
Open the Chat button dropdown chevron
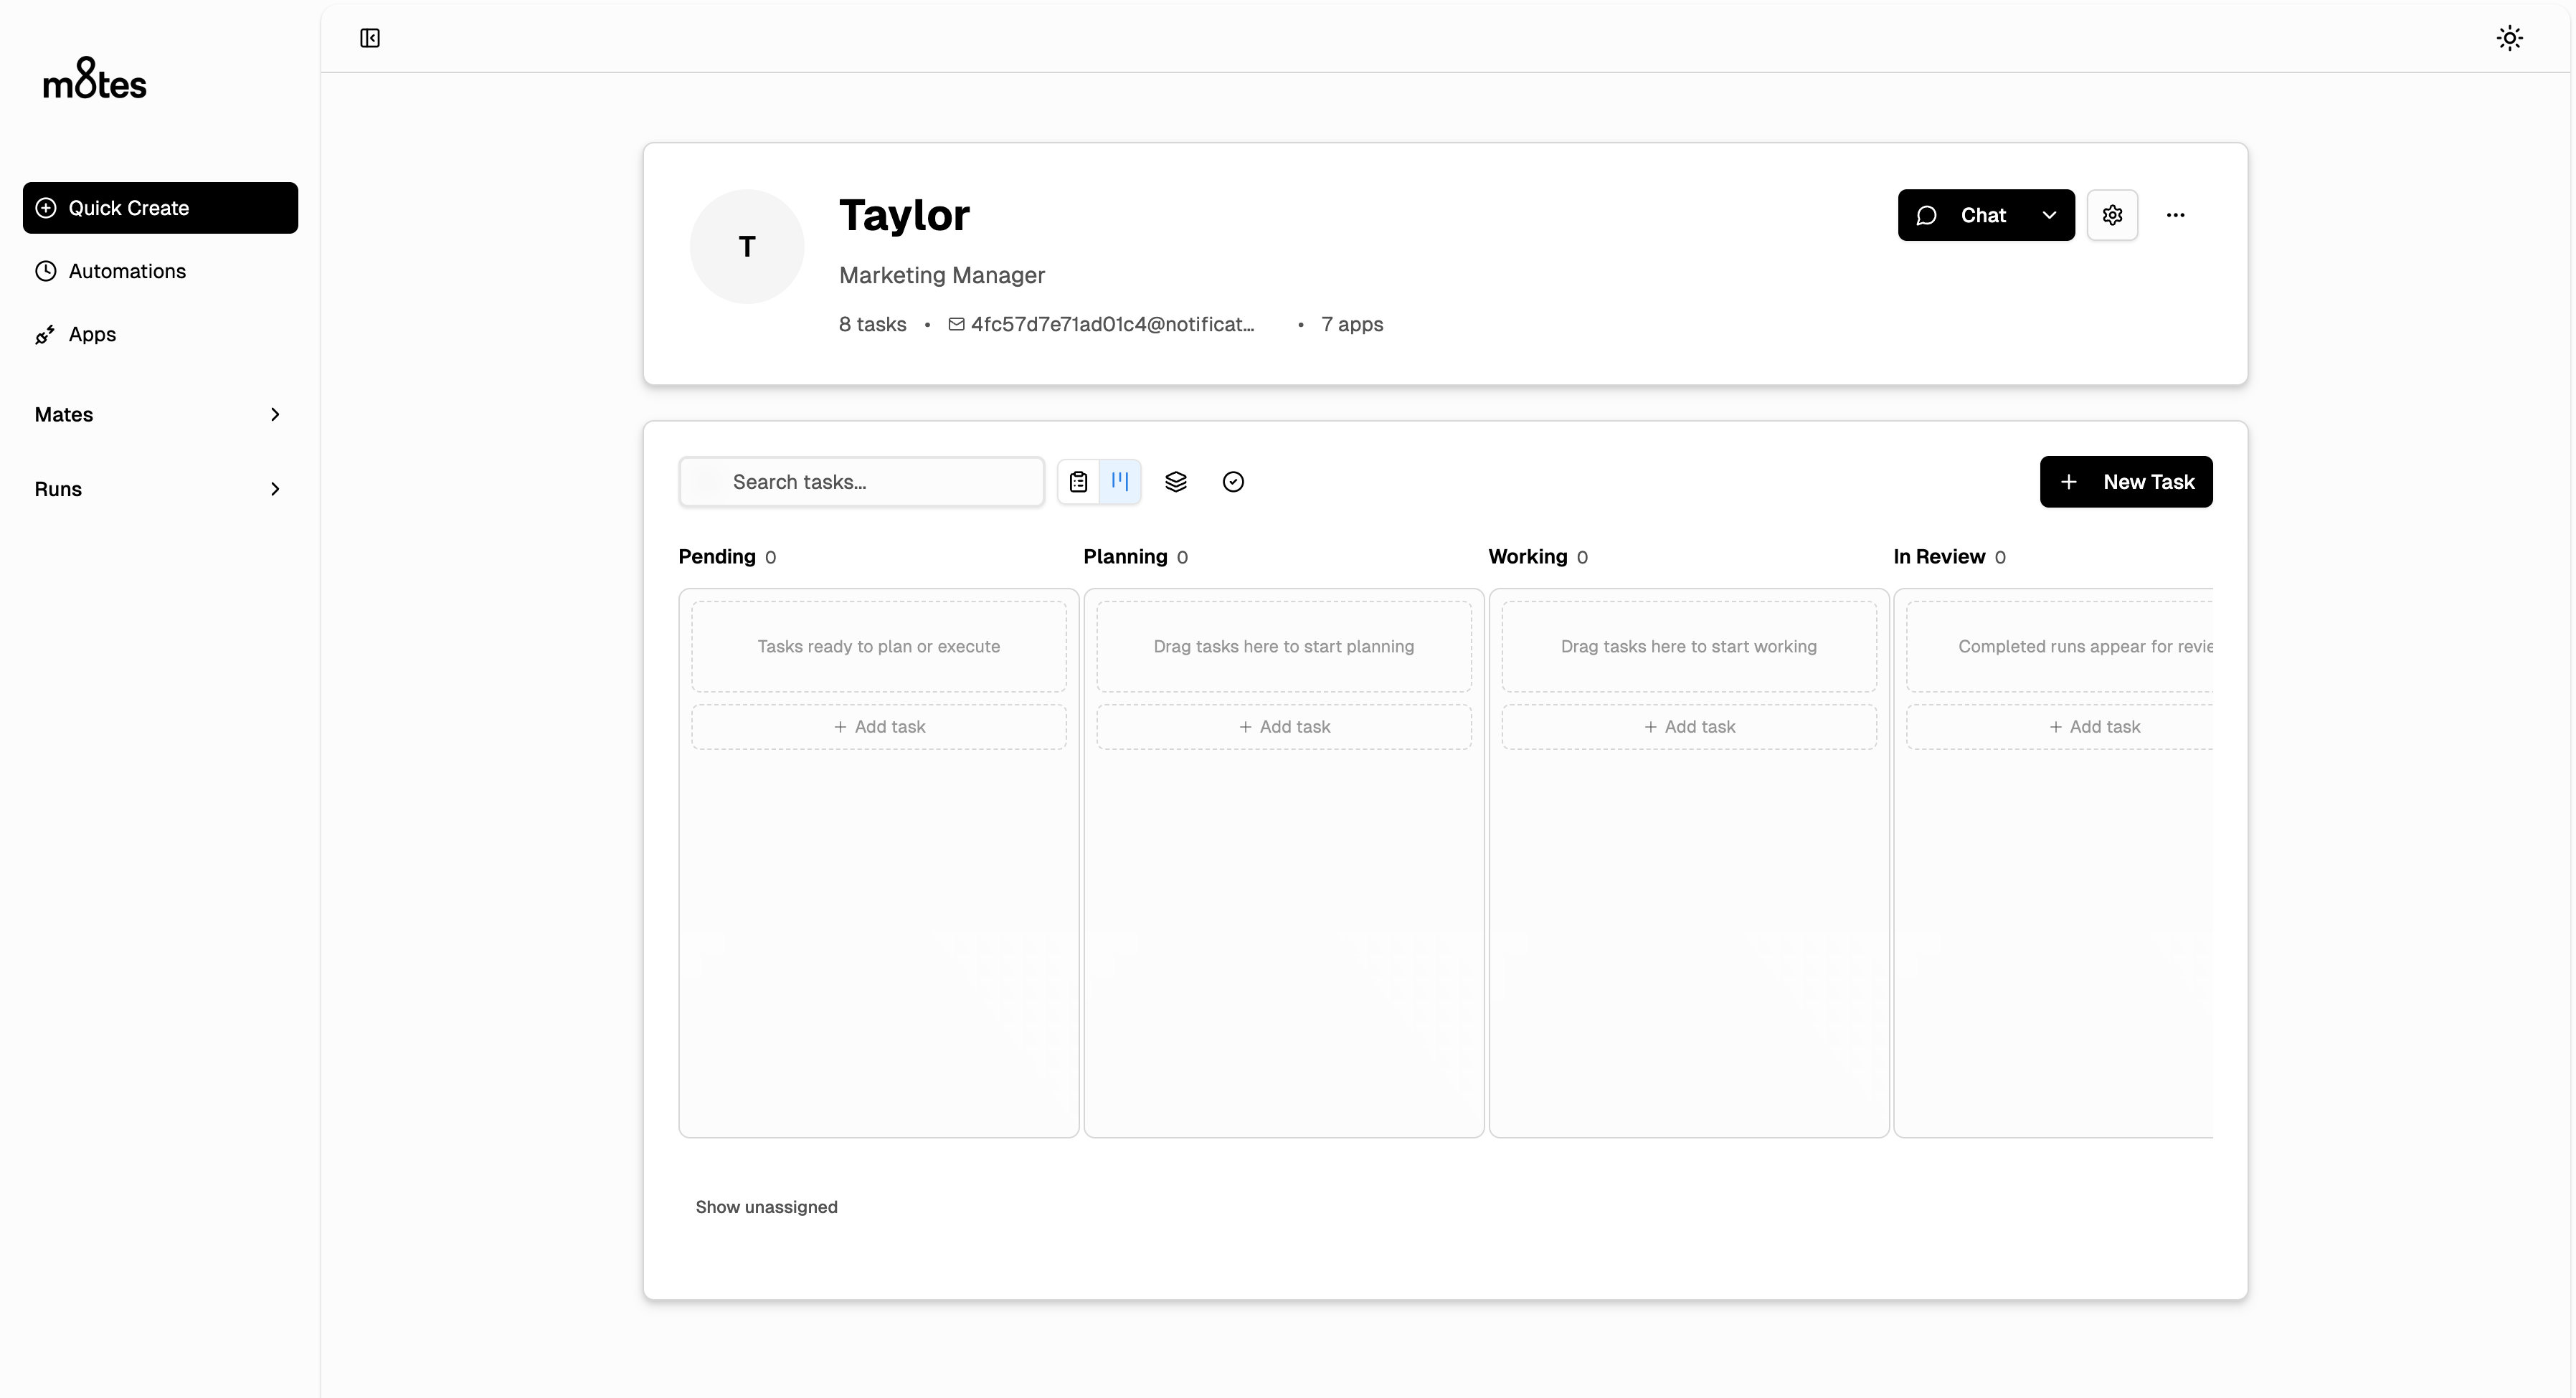pyautogui.click(x=2049, y=214)
